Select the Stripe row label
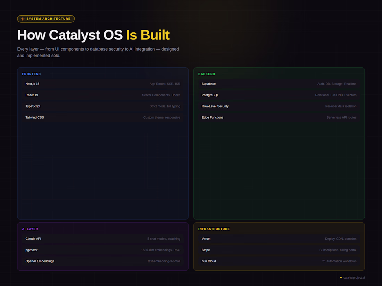Viewport: 382px width, 286px height. click(206, 250)
